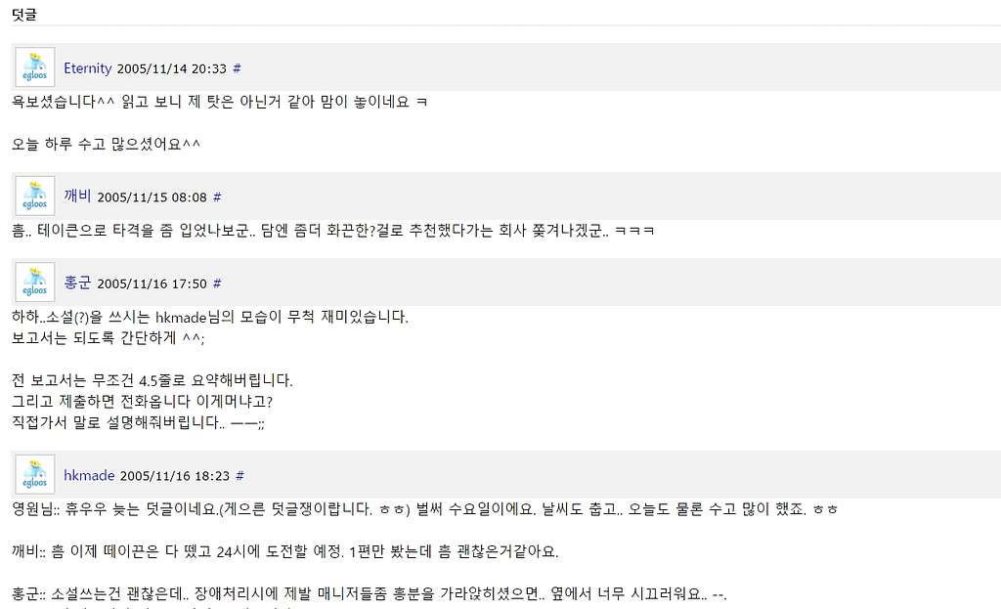The width and height of the screenshot is (1001, 609).
Task: Click the 2005/11/14 20:33 timestamp
Action: click(x=172, y=69)
